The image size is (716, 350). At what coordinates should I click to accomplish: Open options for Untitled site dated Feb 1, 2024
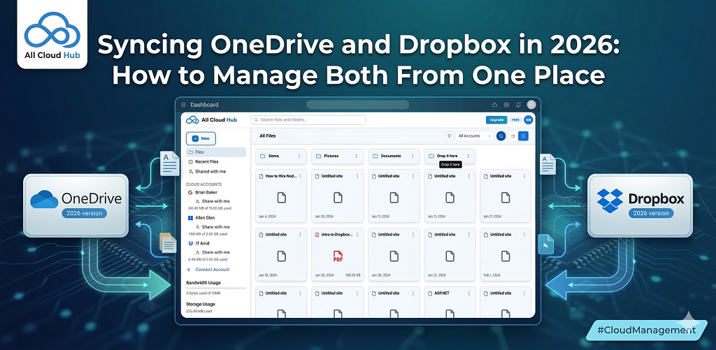coord(524,235)
